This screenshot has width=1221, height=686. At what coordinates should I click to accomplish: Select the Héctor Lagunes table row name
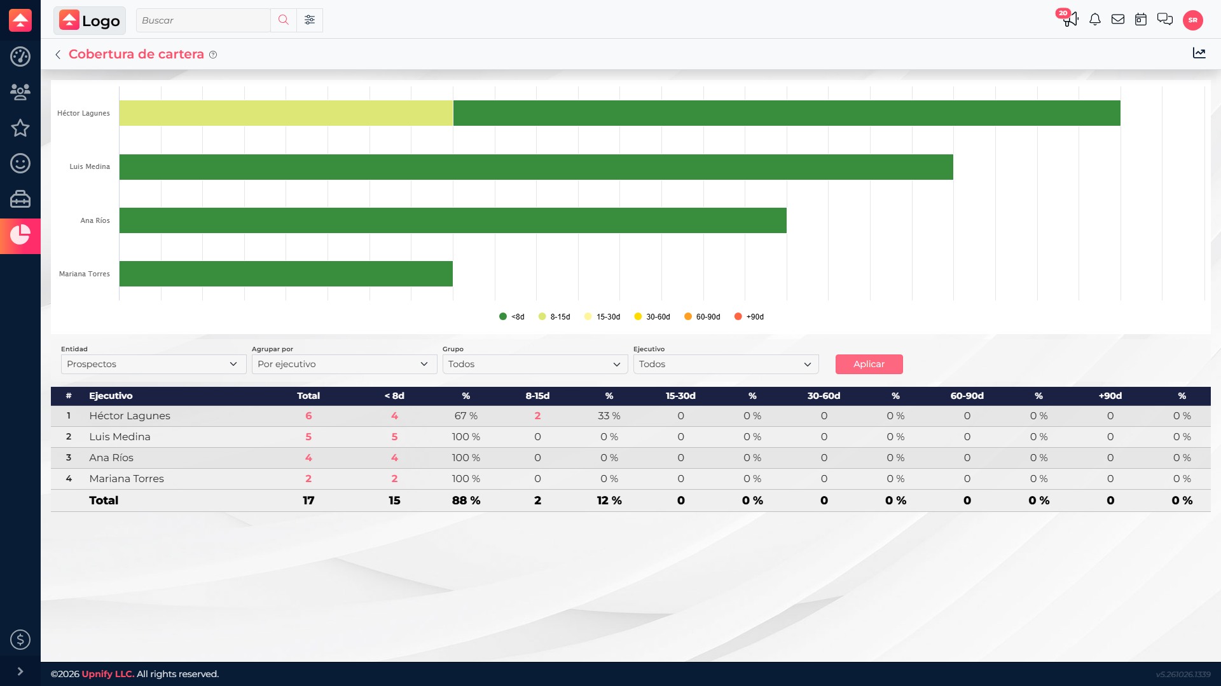pos(130,416)
